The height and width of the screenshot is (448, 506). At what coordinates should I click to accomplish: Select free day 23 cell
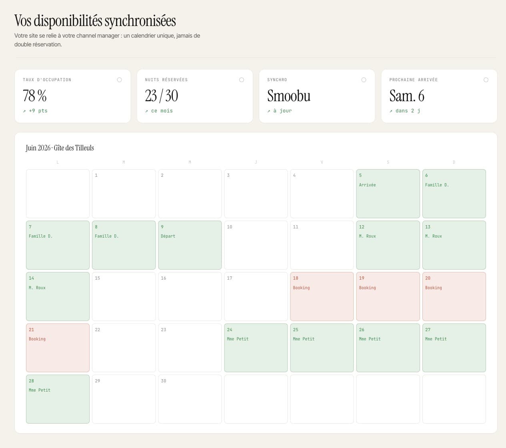(x=190, y=348)
